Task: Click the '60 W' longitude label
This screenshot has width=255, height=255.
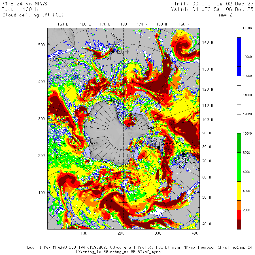Action: [x=207, y=177]
